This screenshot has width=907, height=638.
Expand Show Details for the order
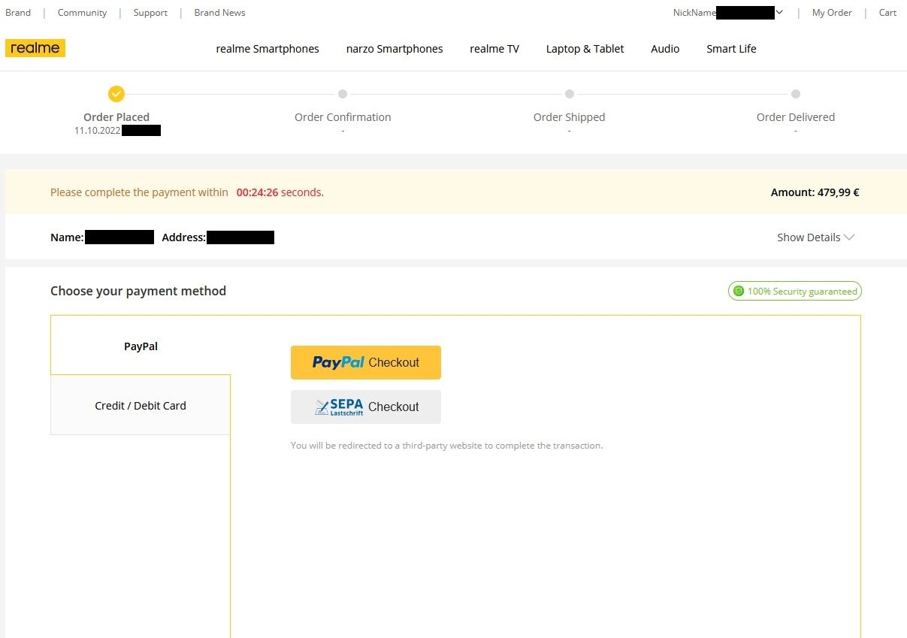815,237
